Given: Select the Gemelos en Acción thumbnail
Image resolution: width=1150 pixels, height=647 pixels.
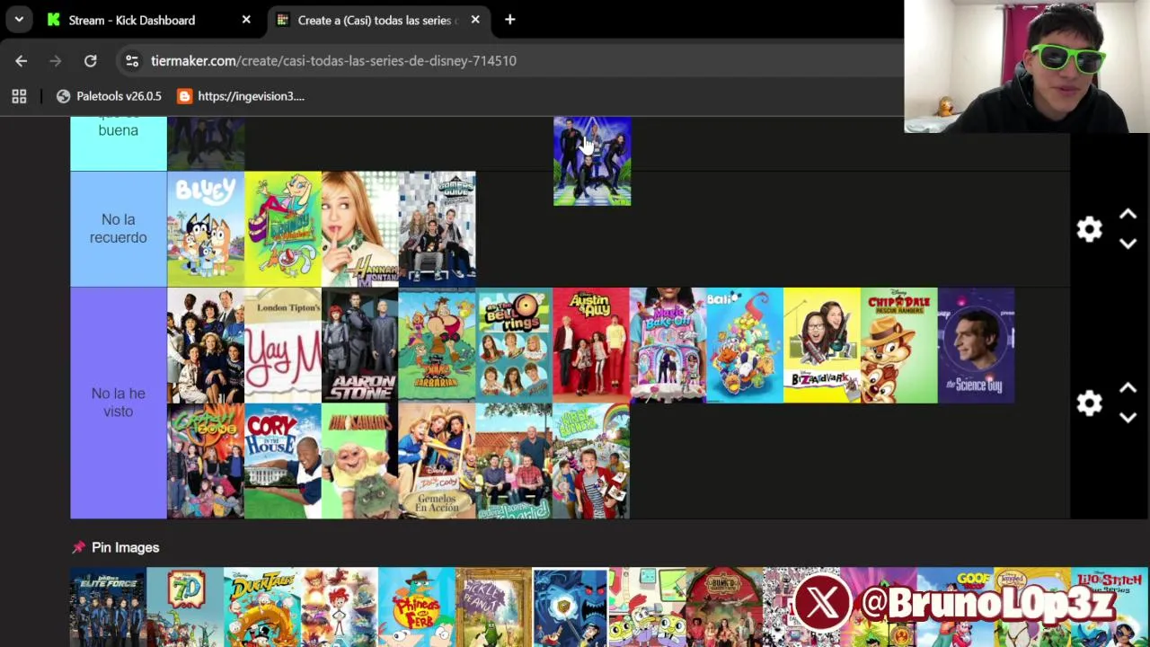Looking at the screenshot, I should [438, 461].
